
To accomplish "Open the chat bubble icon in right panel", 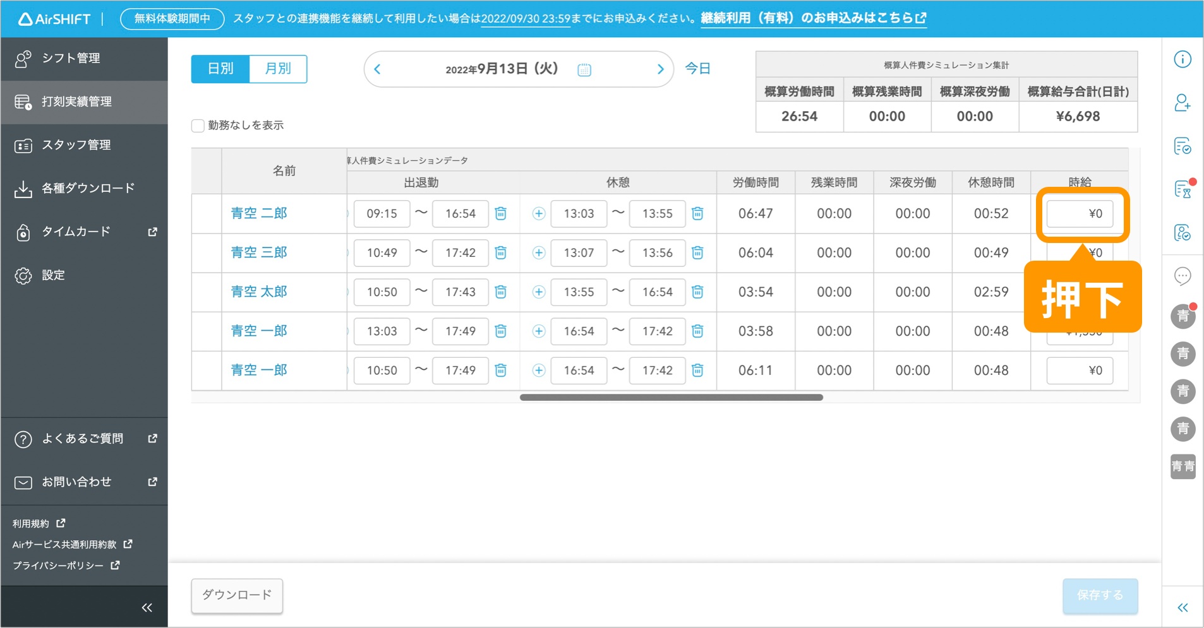I will (1182, 276).
